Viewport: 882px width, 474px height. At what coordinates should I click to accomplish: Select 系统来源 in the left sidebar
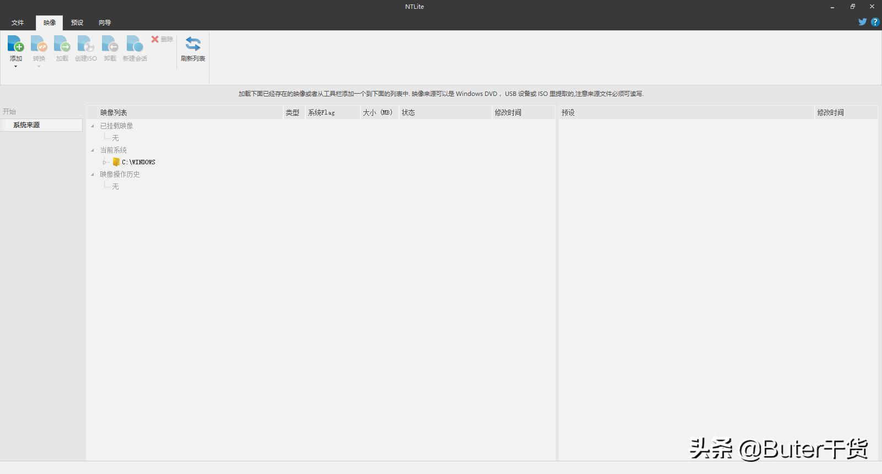(41, 125)
